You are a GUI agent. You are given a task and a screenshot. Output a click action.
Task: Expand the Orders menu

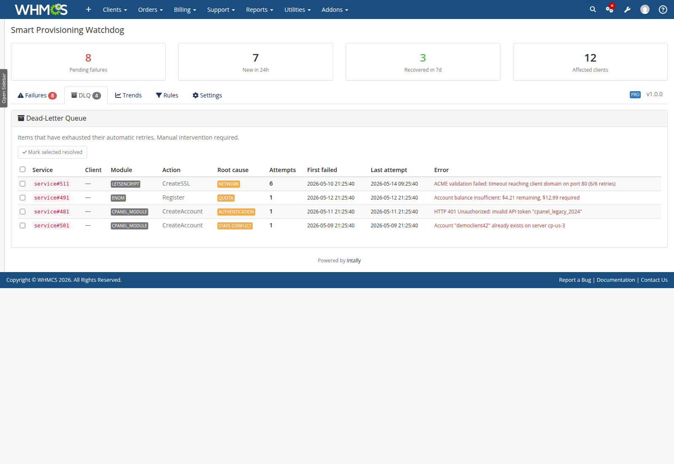(x=150, y=10)
